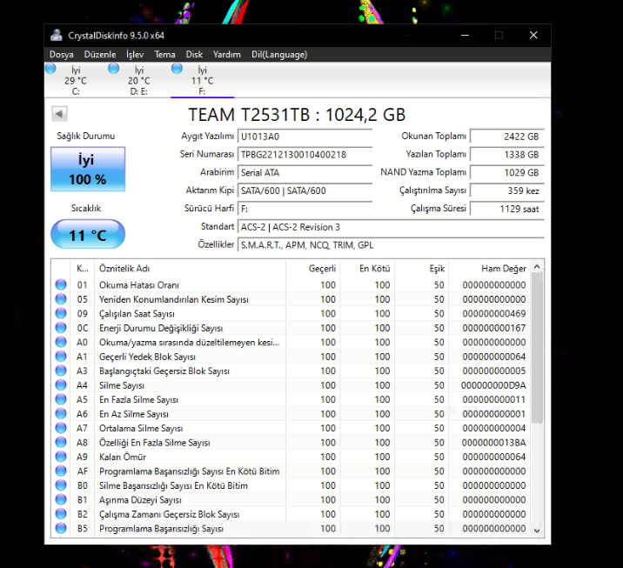Click status orb of attribute A5 row
This screenshot has width=623, height=568.
point(61,398)
